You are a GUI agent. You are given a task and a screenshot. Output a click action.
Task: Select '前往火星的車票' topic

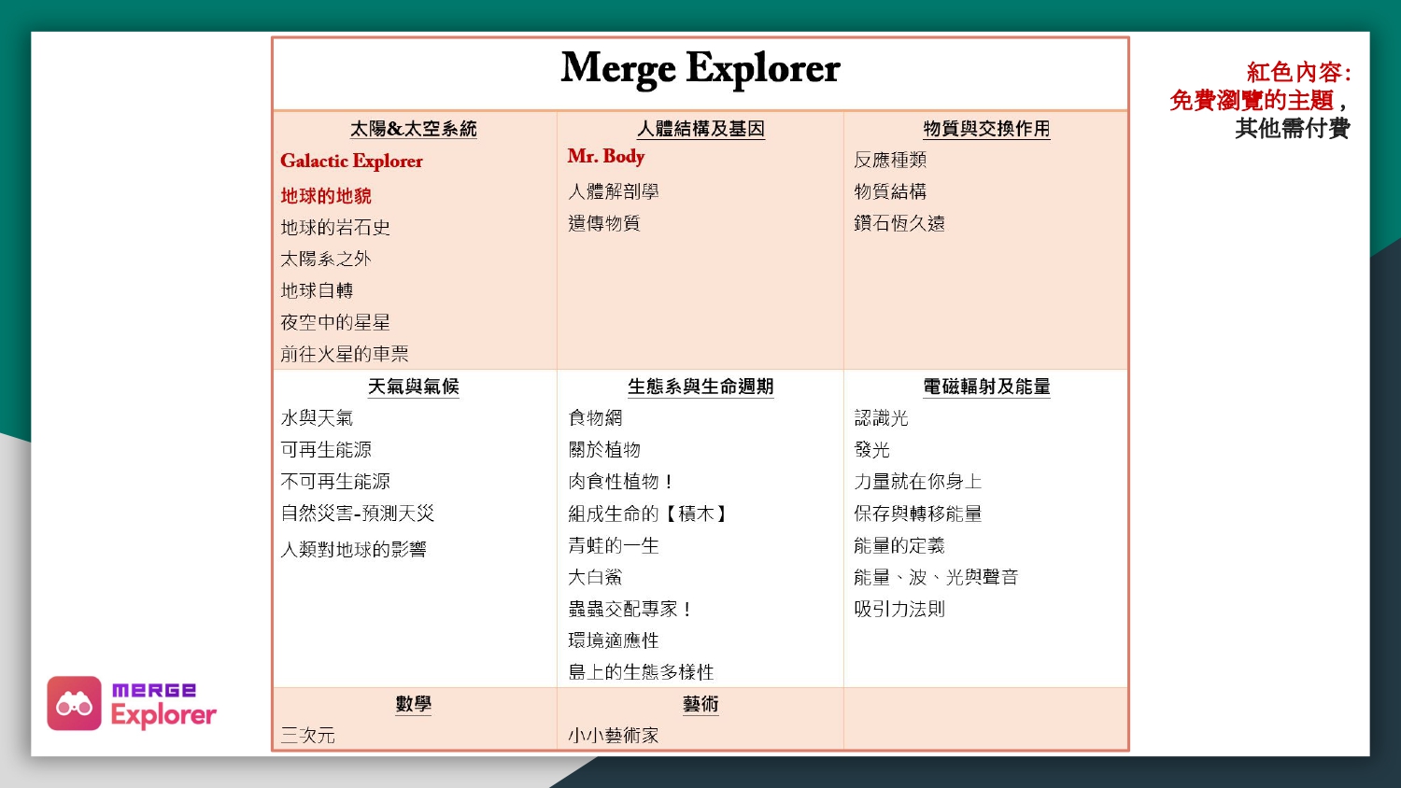click(345, 355)
